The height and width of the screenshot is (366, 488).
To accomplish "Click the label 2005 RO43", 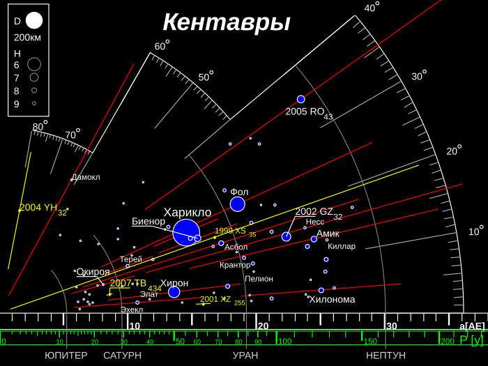I will [309, 113].
